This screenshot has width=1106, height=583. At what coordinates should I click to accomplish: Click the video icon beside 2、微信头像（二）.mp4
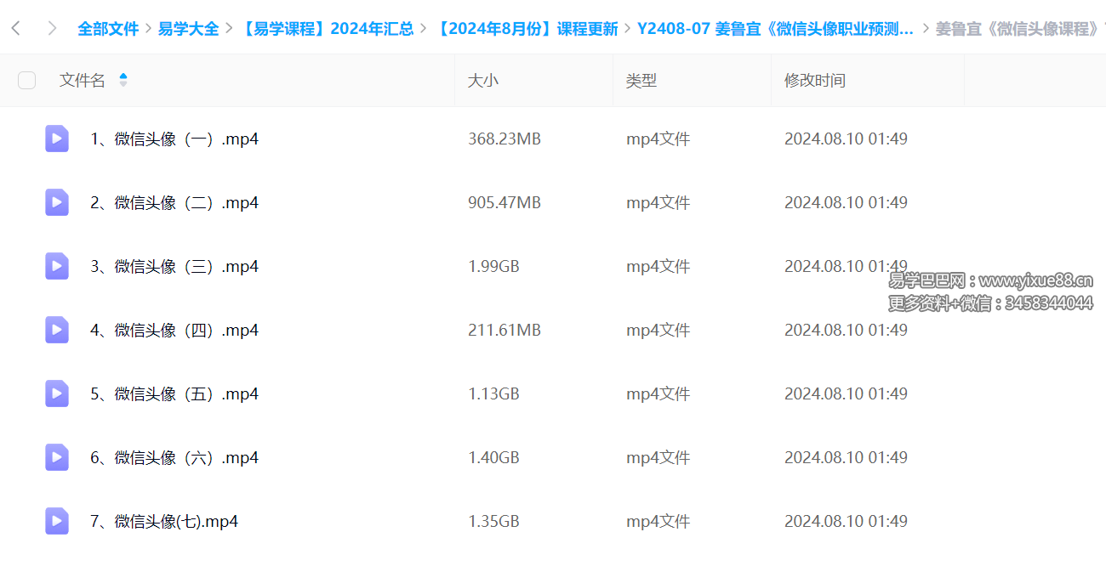56,202
